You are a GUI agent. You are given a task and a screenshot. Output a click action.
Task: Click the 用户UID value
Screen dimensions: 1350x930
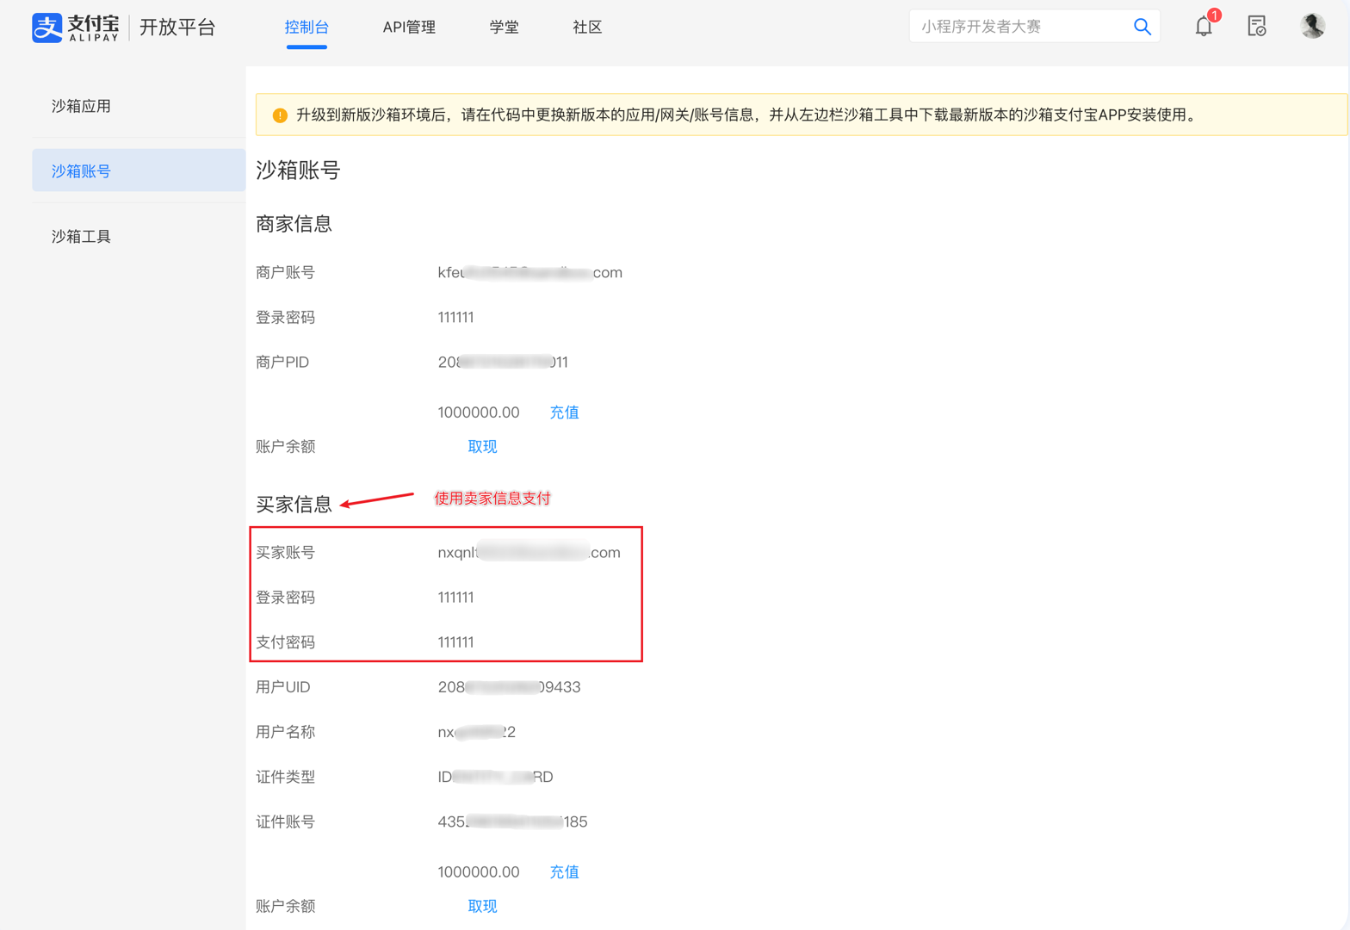(509, 687)
